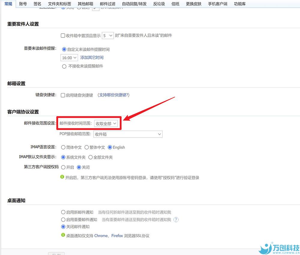The width and height of the screenshot is (300, 255).
Task: Click the help question mark icon beside important mail notification
Action: coord(176,220)
